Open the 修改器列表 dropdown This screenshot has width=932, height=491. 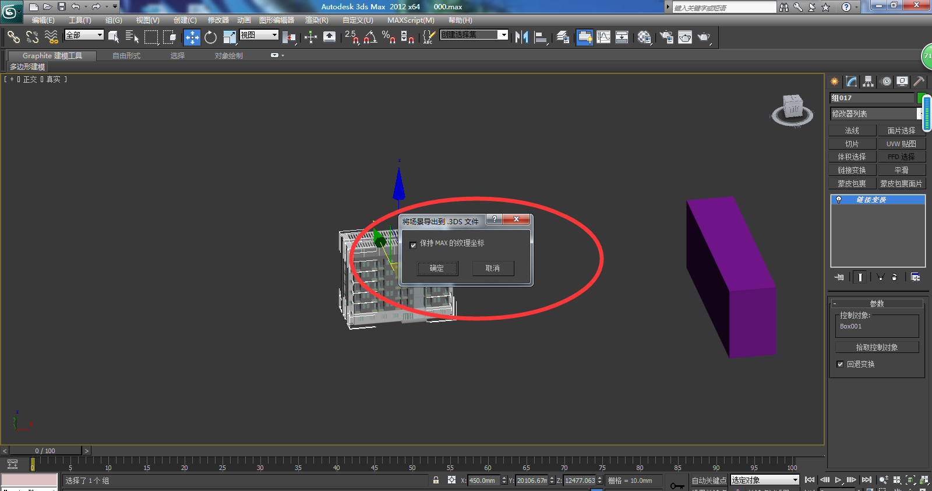(x=876, y=114)
